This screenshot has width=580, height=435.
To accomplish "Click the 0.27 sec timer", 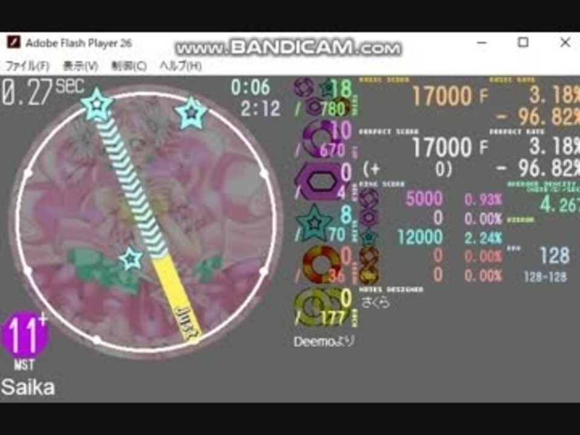I will 43,92.
